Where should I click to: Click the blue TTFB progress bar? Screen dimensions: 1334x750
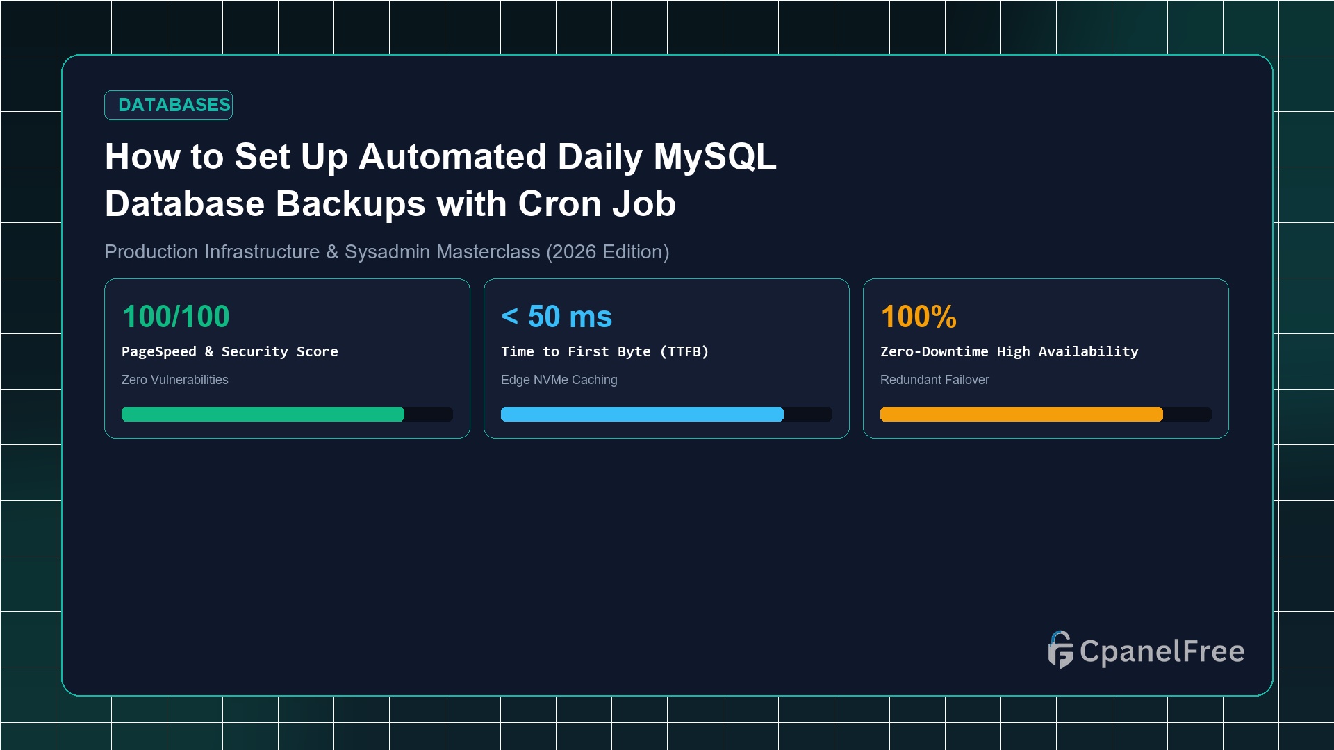[666, 415]
